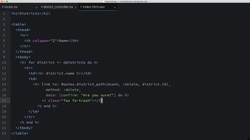This screenshot has width=250, height=140.
Task: Click method: keyword on line 15
Action: coord(54,90)
